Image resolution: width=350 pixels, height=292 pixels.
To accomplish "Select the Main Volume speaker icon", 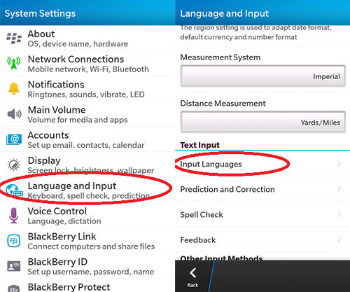I will (14, 114).
